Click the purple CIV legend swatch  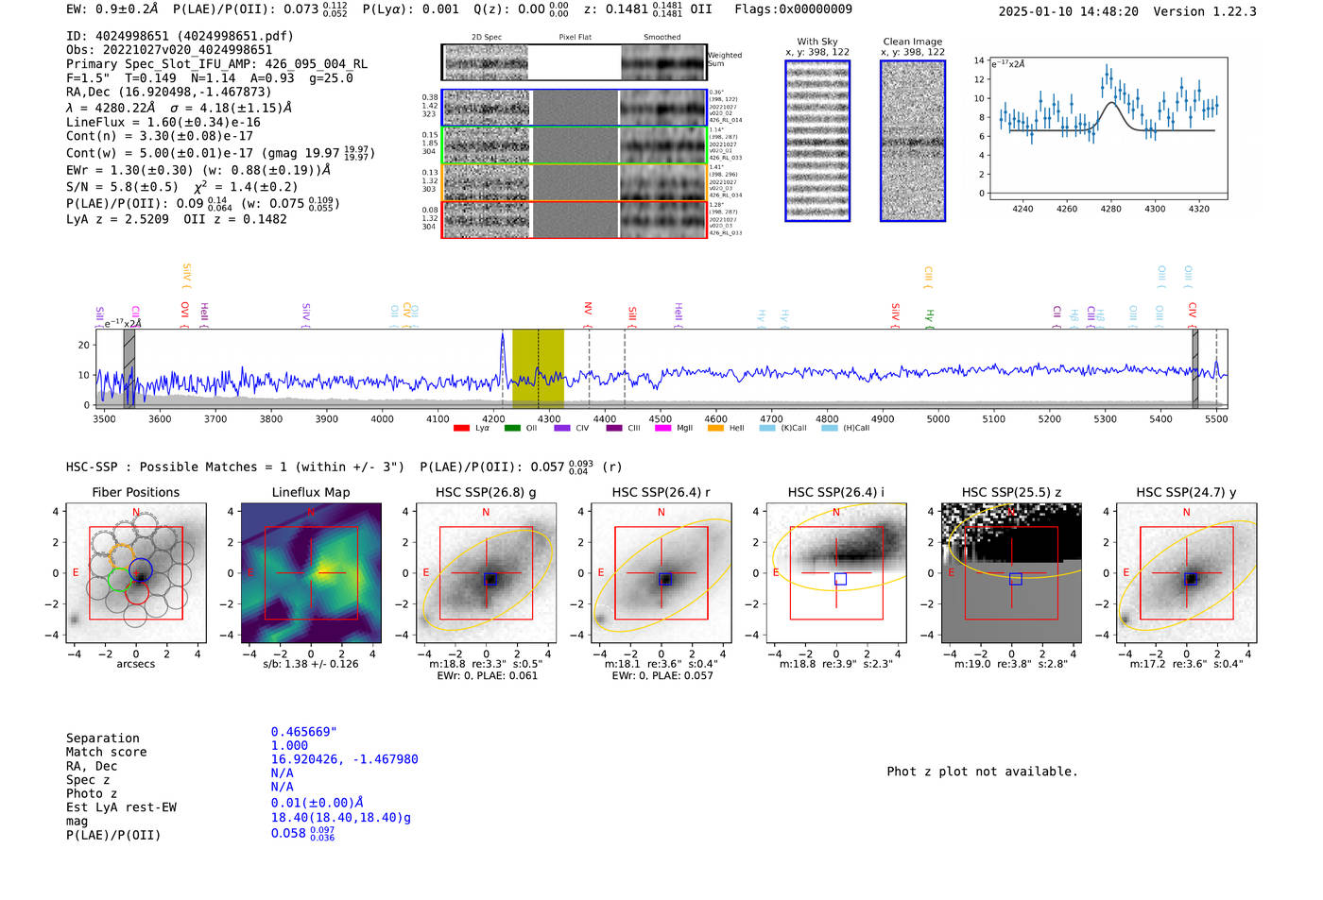click(x=562, y=428)
